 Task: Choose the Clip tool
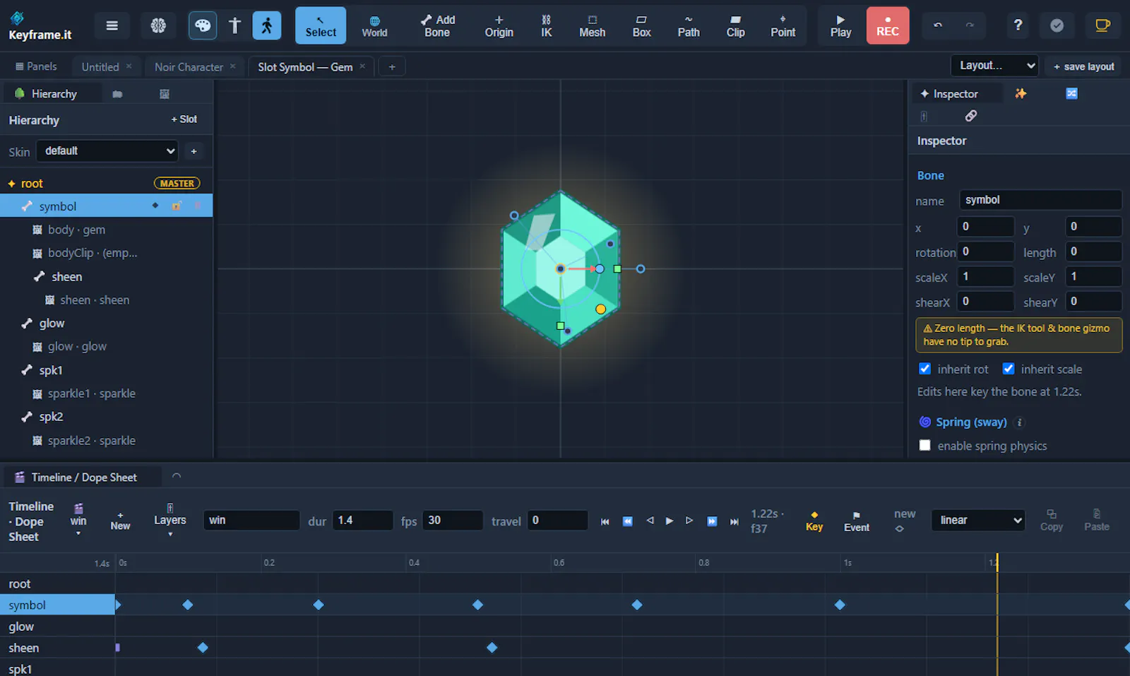pyautogui.click(x=735, y=26)
